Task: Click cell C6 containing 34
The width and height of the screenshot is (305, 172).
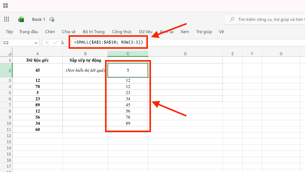Action: tap(128, 99)
